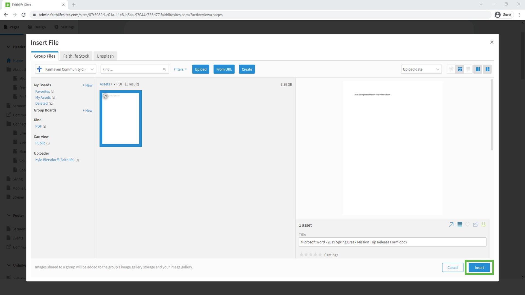Open a new browser tab
Viewport: 525px width, 295px height.
(74, 5)
